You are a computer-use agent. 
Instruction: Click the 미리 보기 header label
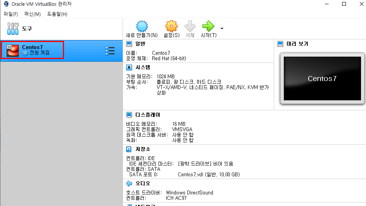pyautogui.click(x=297, y=44)
